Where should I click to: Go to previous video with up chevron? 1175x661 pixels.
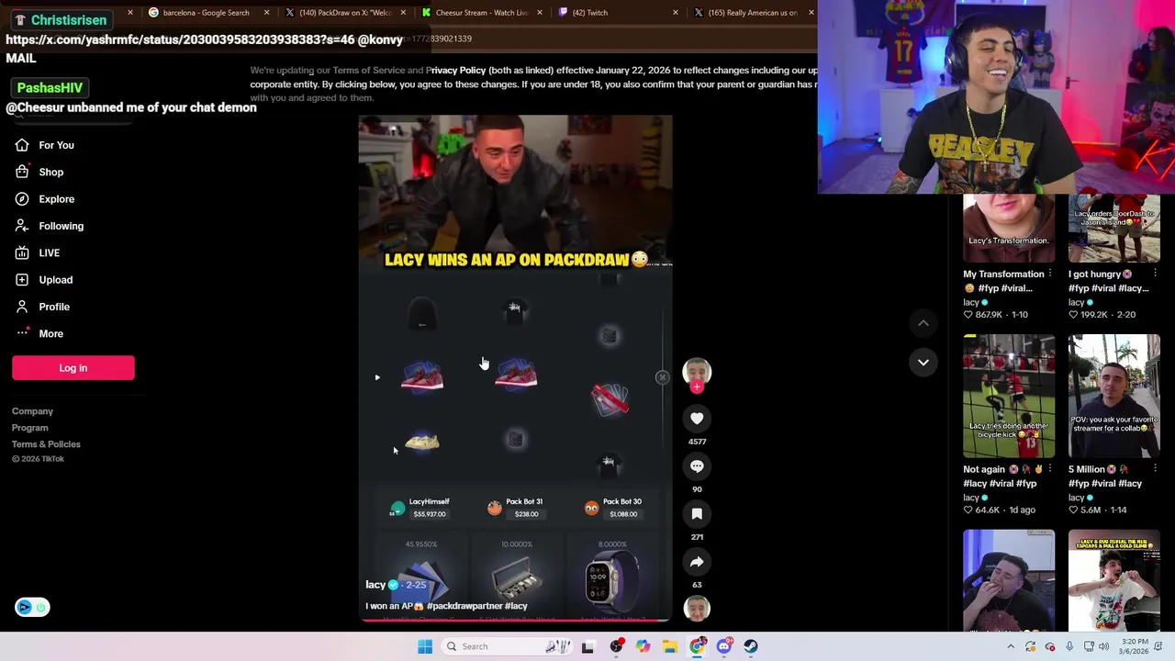pos(923,323)
